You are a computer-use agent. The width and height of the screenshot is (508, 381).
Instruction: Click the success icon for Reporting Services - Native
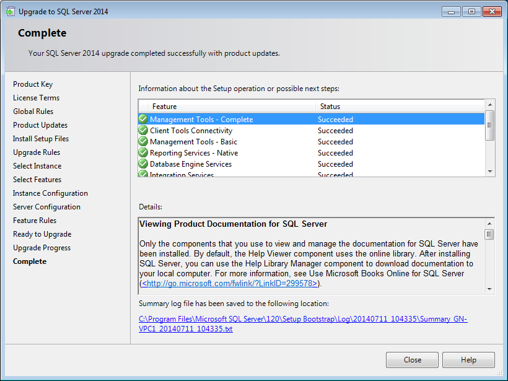point(143,152)
